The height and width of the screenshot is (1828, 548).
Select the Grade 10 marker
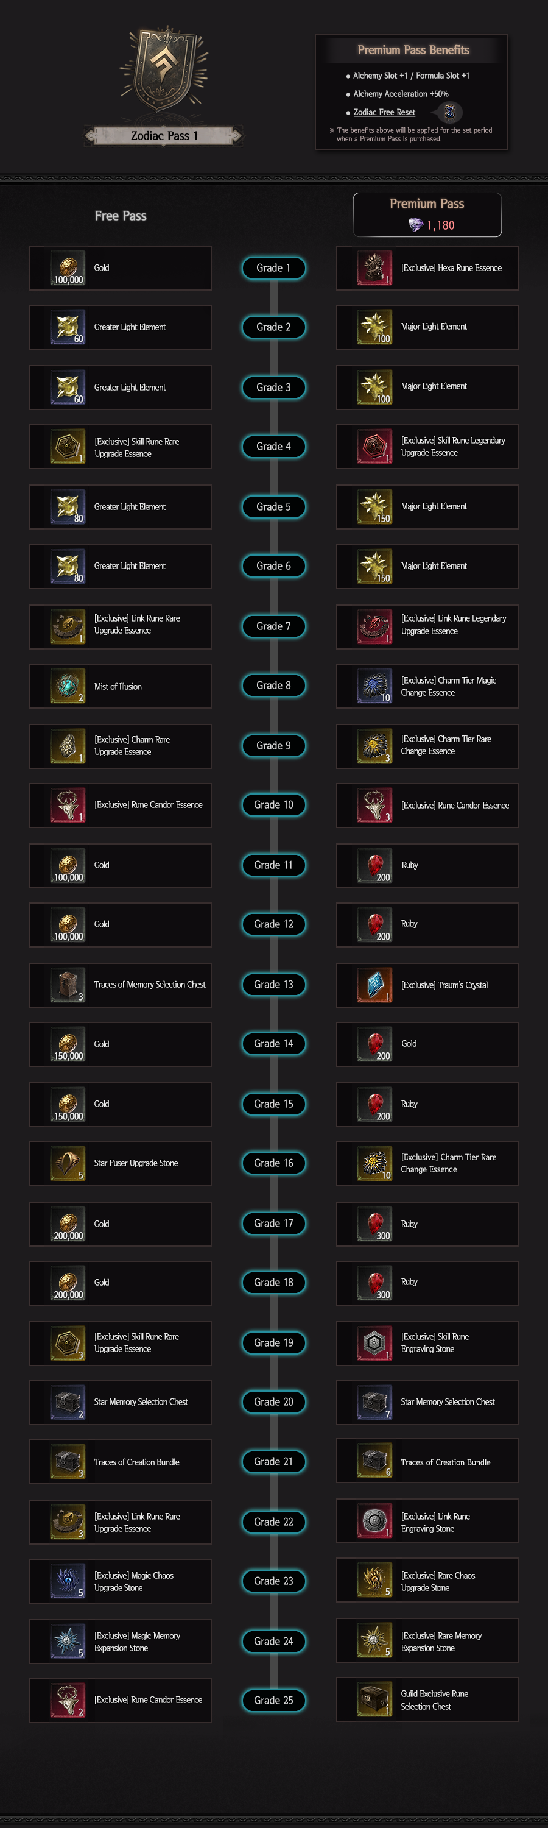pyautogui.click(x=273, y=805)
